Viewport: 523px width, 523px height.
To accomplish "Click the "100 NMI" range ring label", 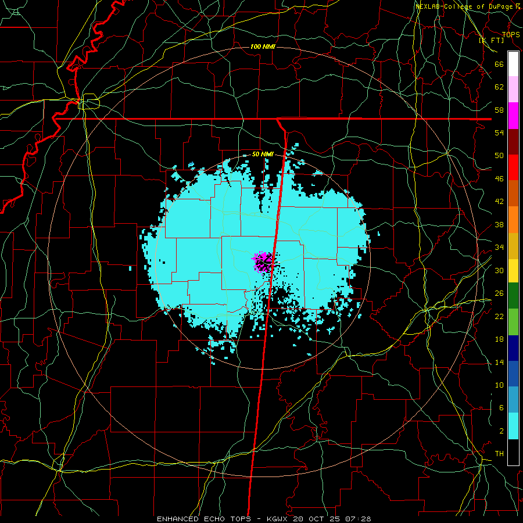I will [x=263, y=46].
